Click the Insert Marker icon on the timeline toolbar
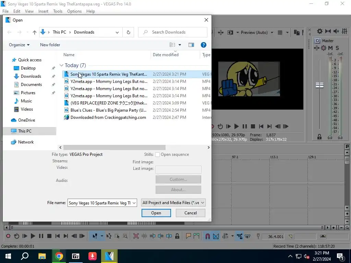The height and width of the screenshot is (263, 351). 189,236
